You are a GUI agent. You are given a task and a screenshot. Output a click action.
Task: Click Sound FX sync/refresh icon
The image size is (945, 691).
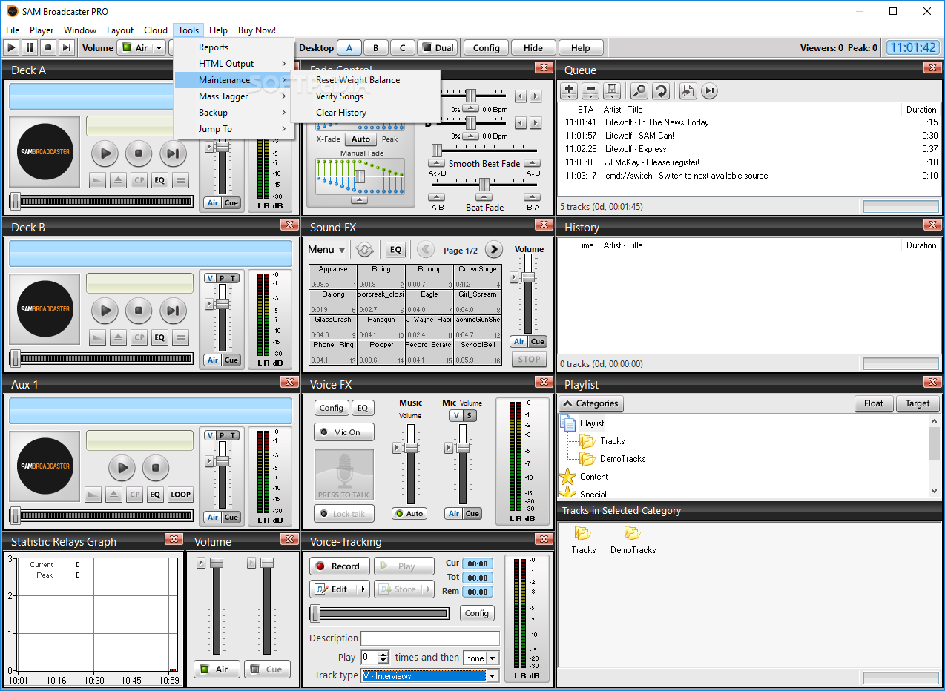coord(364,250)
